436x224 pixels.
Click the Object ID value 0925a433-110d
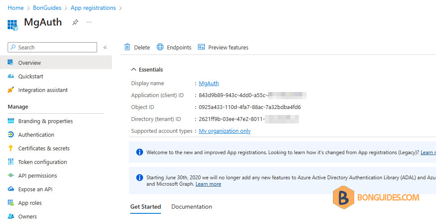point(250,107)
